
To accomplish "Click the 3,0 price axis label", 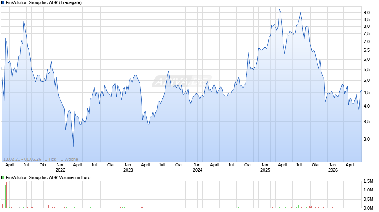I will (x=367, y=139).
